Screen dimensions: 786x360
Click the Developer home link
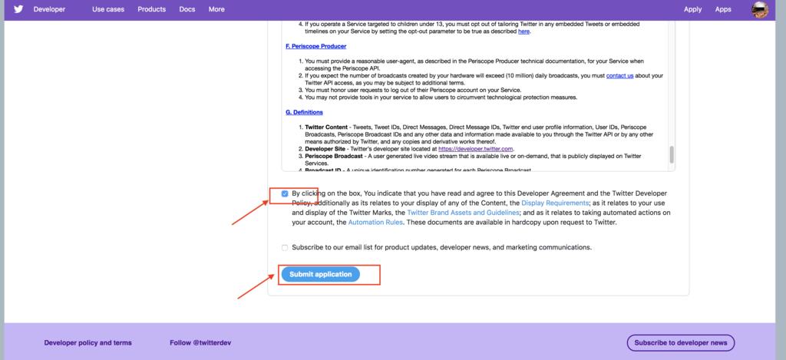[50, 9]
